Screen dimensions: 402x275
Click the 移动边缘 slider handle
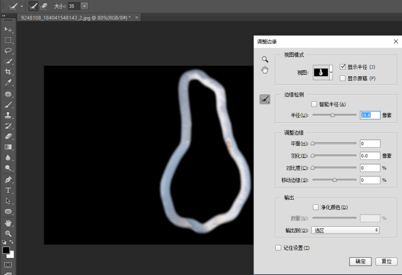[x=335, y=180]
